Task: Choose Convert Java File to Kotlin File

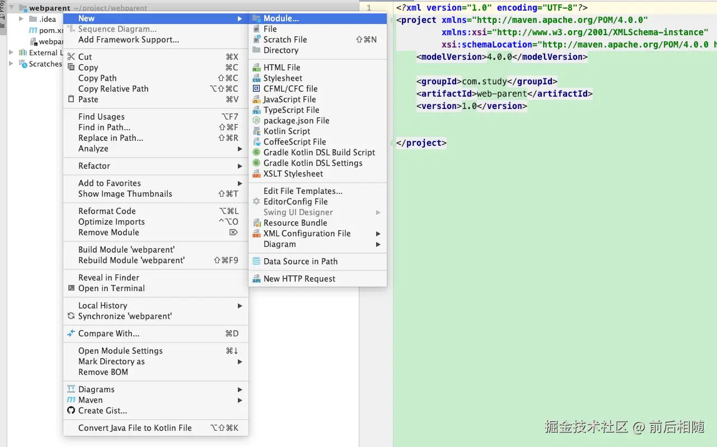Action: pyautogui.click(x=156, y=428)
